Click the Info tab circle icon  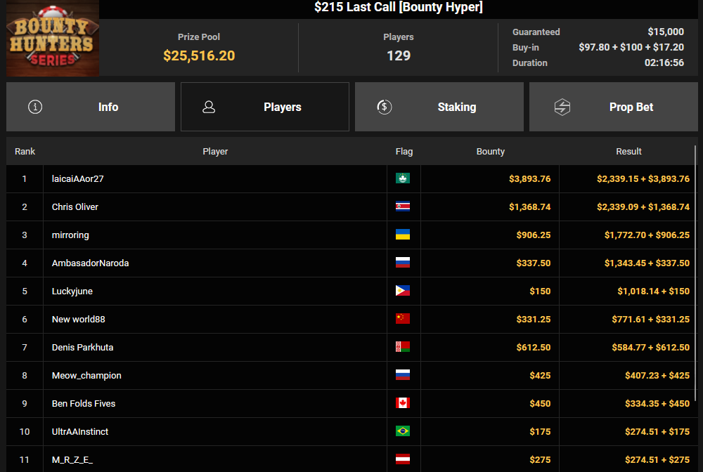35,107
